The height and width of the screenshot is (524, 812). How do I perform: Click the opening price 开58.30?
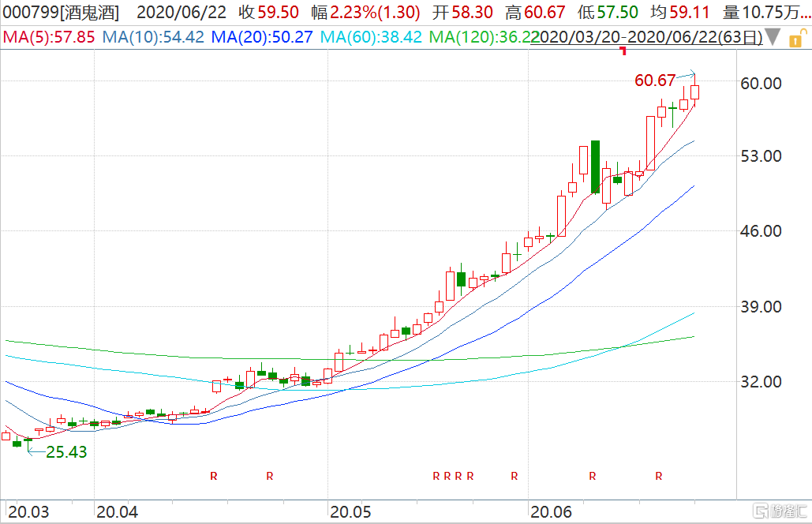(x=462, y=13)
